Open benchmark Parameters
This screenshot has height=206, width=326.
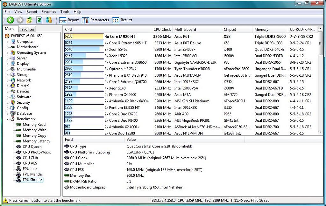(96, 20)
